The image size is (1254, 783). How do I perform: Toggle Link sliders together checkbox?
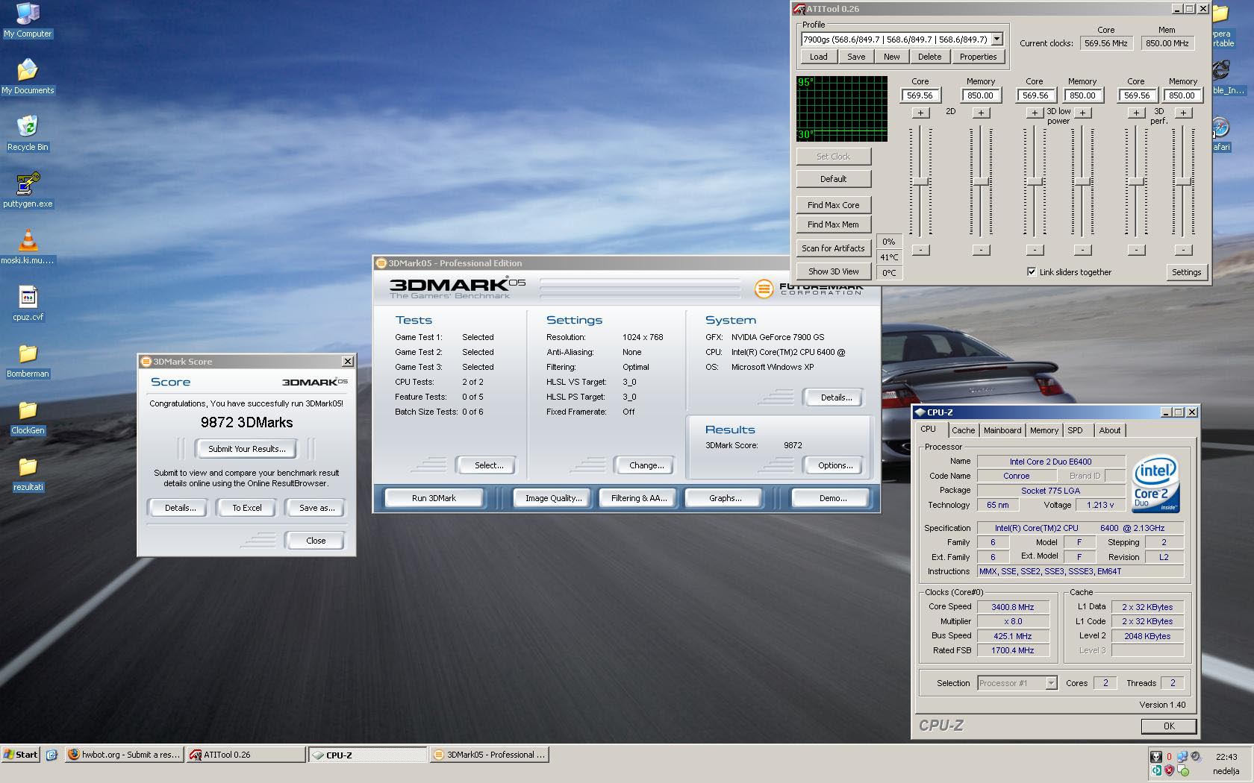pos(1032,271)
